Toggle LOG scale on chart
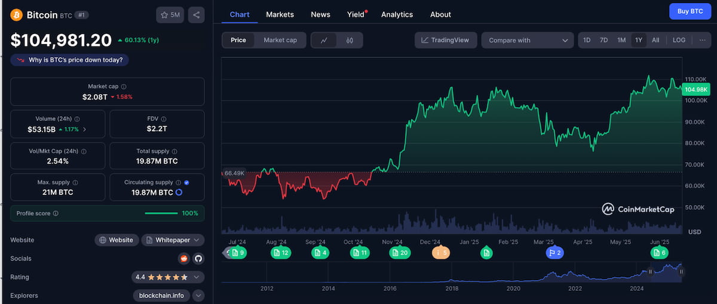The image size is (717, 304). click(679, 40)
